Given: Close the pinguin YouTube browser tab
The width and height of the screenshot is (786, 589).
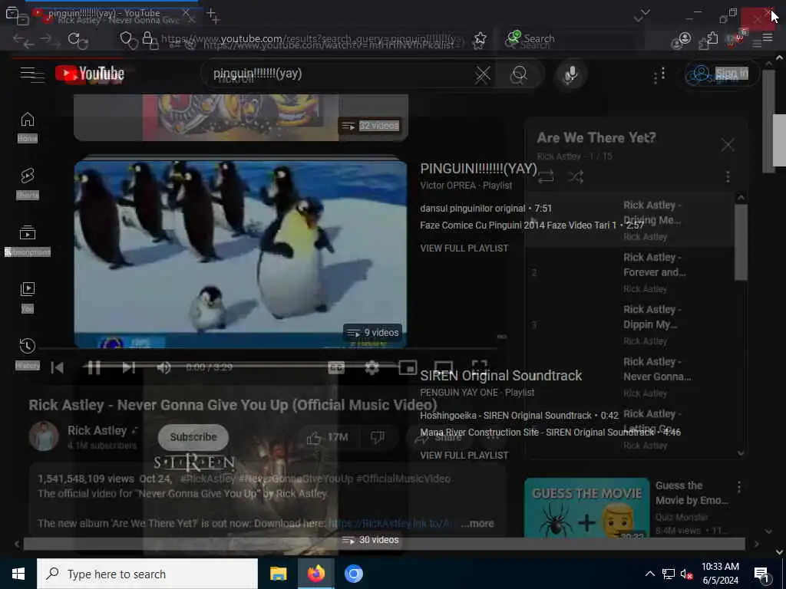Looking at the screenshot, I should [x=187, y=14].
